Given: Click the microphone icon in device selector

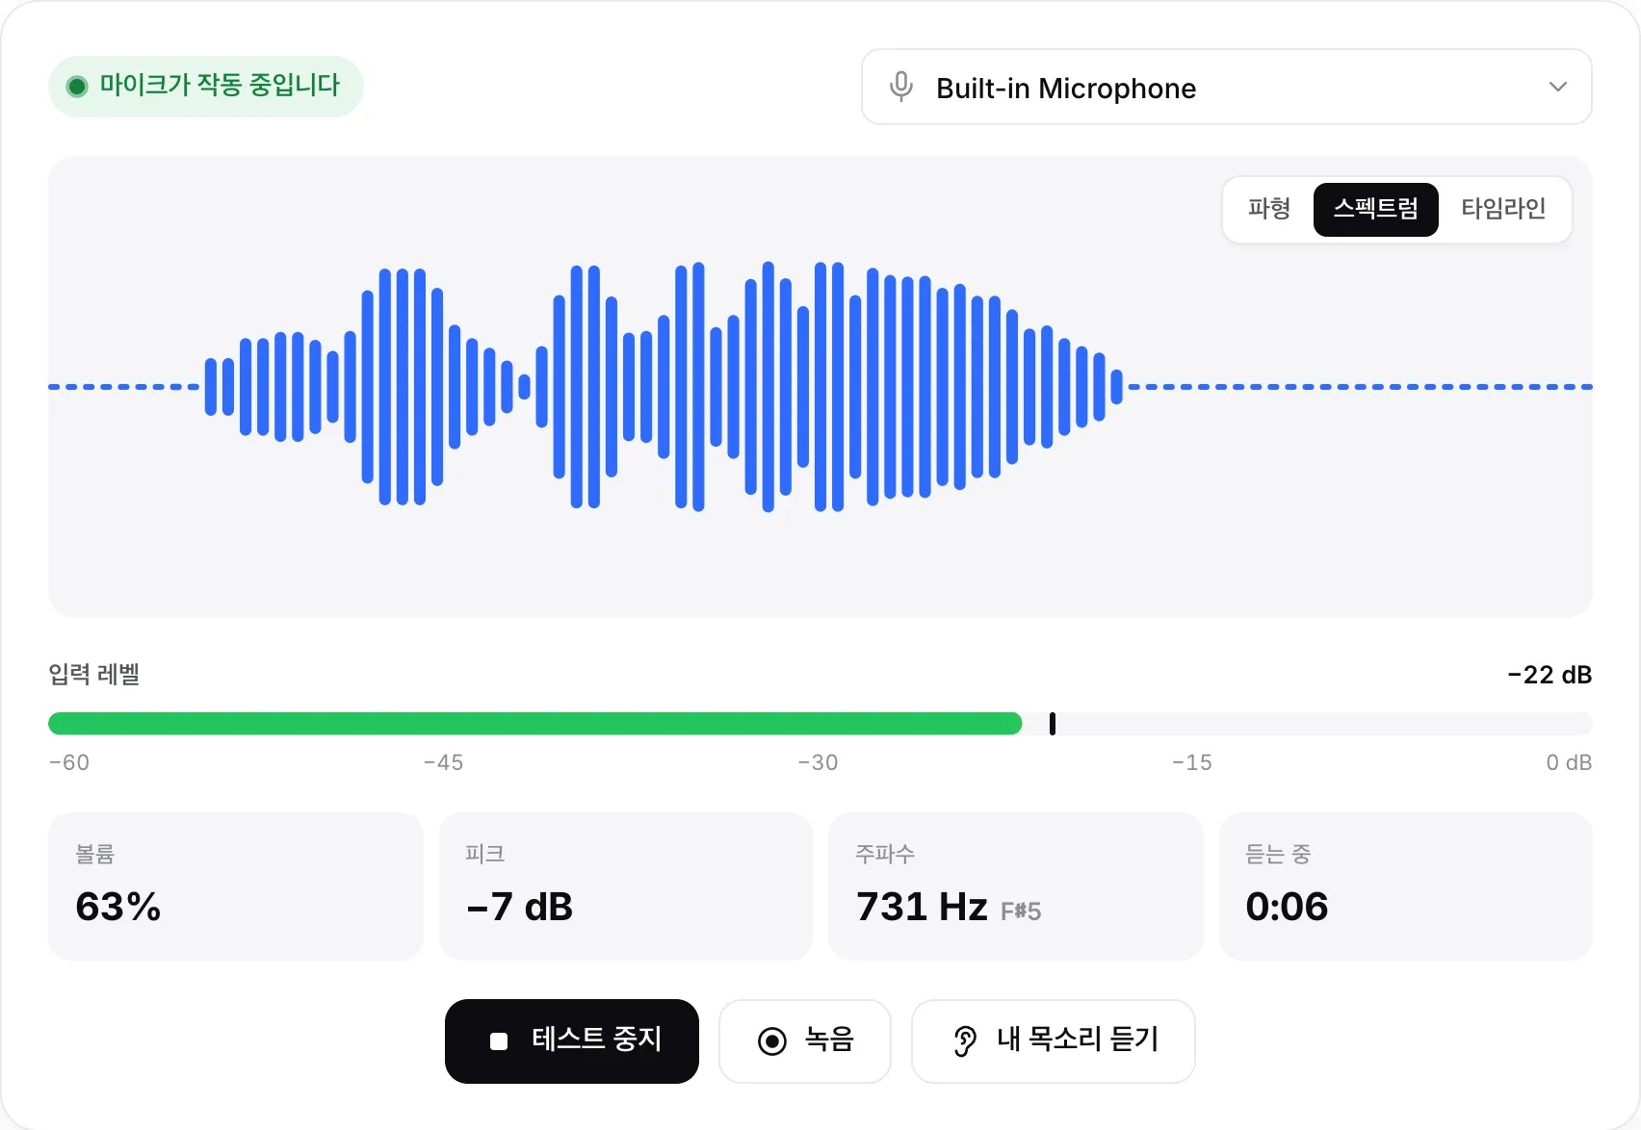Looking at the screenshot, I should point(900,87).
